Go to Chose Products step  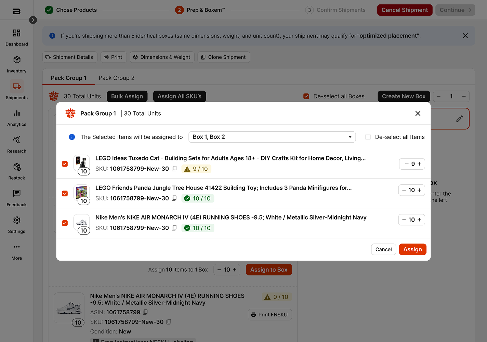click(x=71, y=10)
